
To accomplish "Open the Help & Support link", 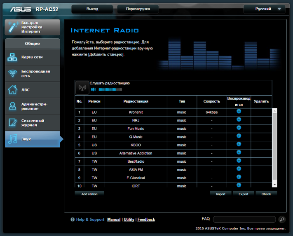I will click(x=90, y=220).
